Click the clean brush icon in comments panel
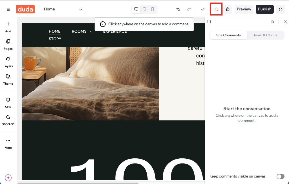Screen dimensions: 289x184 (272, 22)
